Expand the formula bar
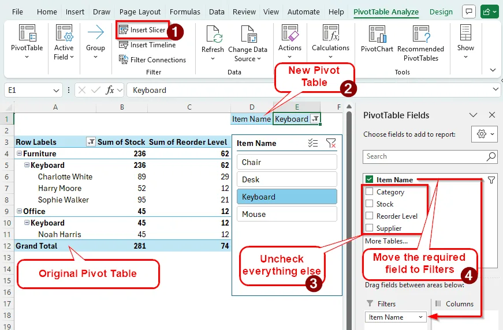Screen dimensions: 503x330 tap(495, 89)
